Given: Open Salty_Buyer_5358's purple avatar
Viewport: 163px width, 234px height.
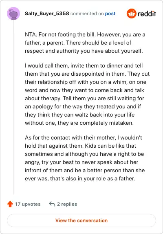Looking at the screenshot, I should pos(13,13).
